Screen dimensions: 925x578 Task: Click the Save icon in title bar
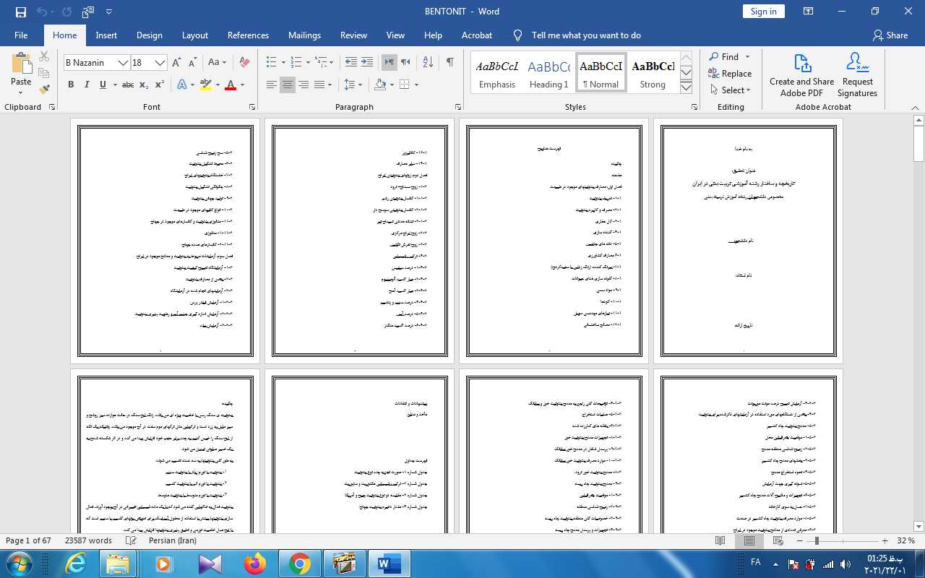tap(20, 12)
